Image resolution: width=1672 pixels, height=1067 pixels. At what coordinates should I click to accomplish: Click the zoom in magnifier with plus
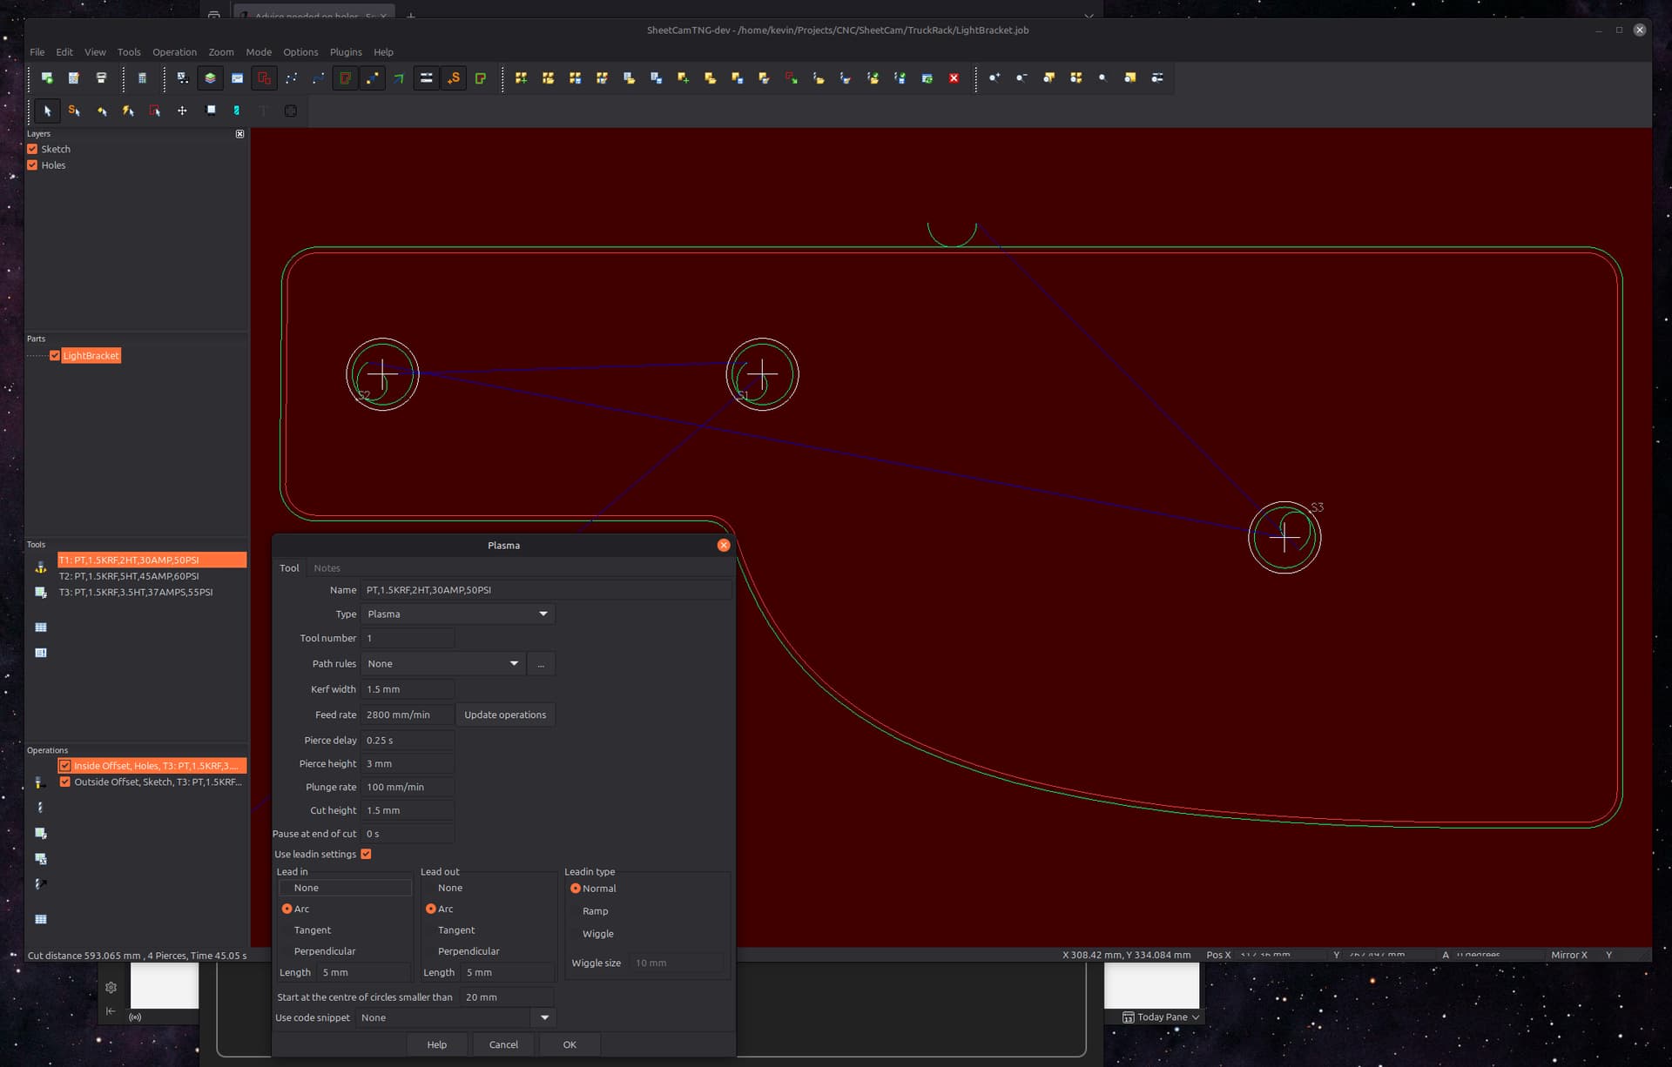coord(994,78)
